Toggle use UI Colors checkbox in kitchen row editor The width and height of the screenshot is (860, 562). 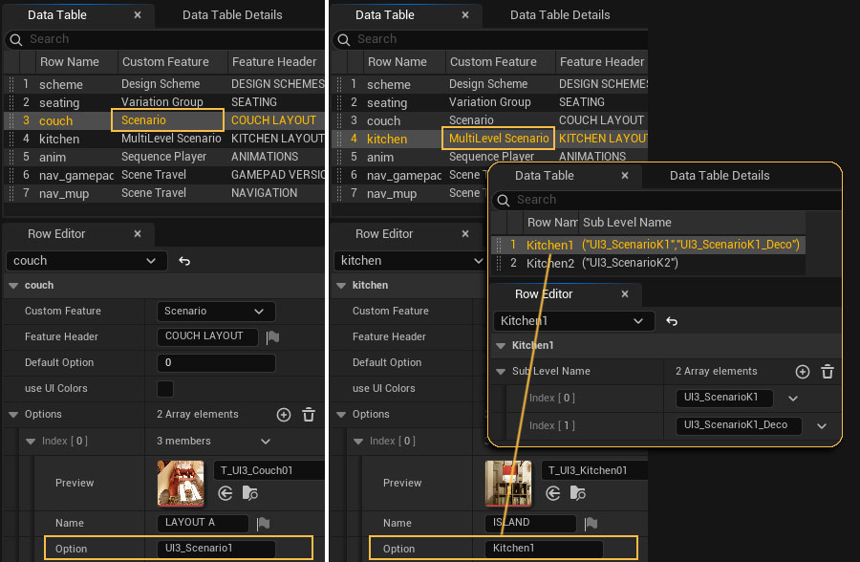pos(493,389)
